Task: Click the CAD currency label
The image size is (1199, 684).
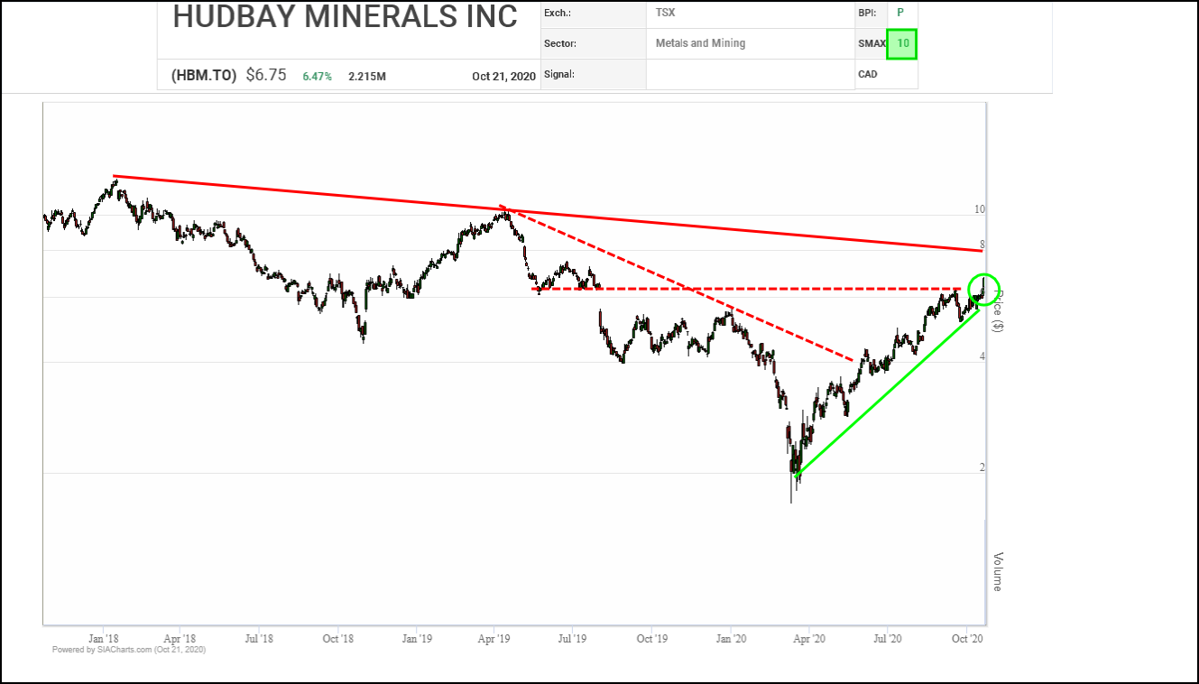Action: click(x=867, y=74)
